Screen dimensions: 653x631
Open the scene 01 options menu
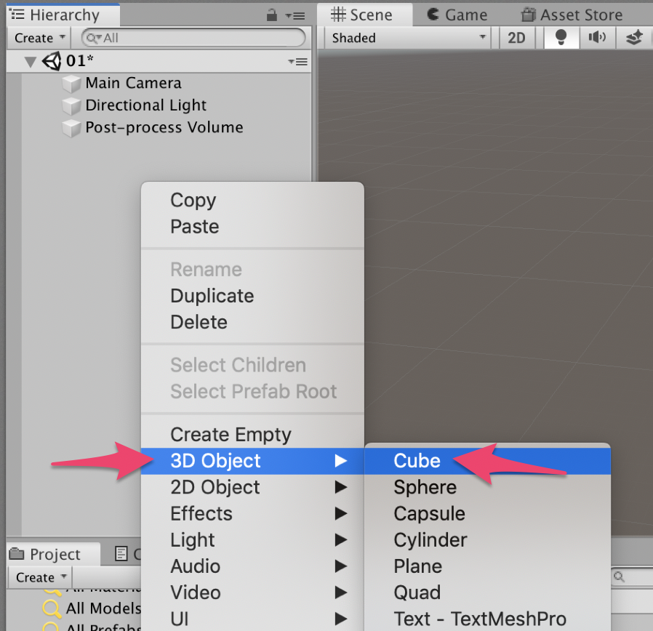click(297, 62)
